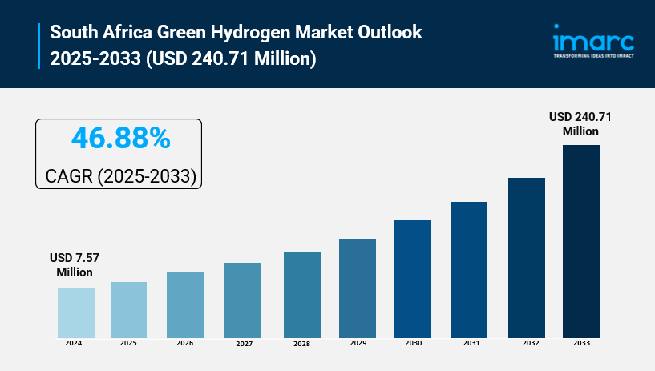Pick the bar for year 2029
655x371 pixels.
pyautogui.click(x=358, y=288)
